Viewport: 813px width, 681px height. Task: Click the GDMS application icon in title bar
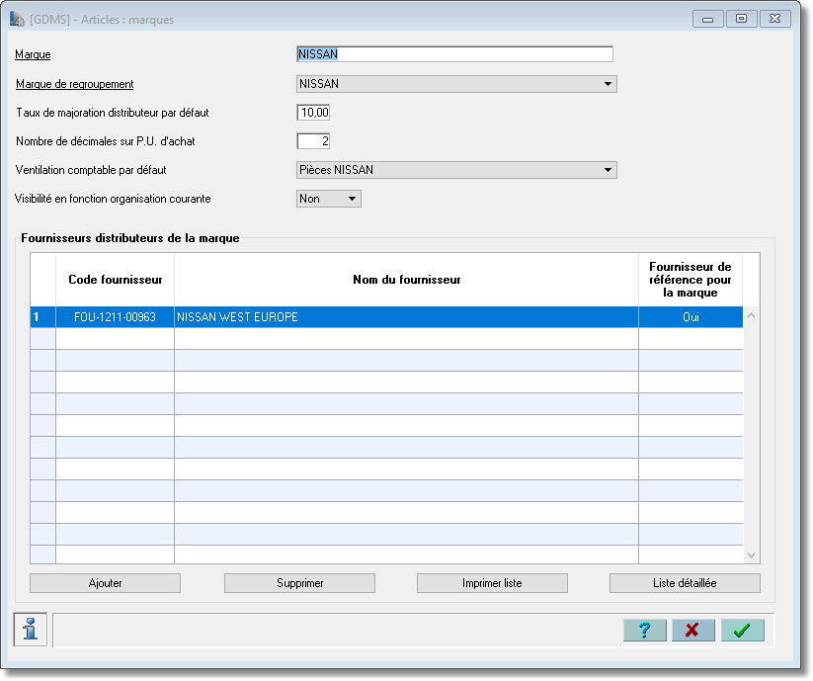(17, 19)
